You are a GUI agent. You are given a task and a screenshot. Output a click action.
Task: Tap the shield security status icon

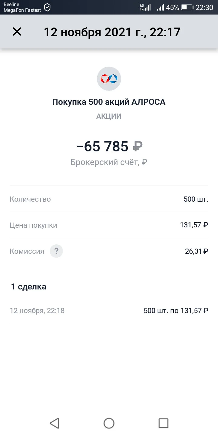point(47,8)
